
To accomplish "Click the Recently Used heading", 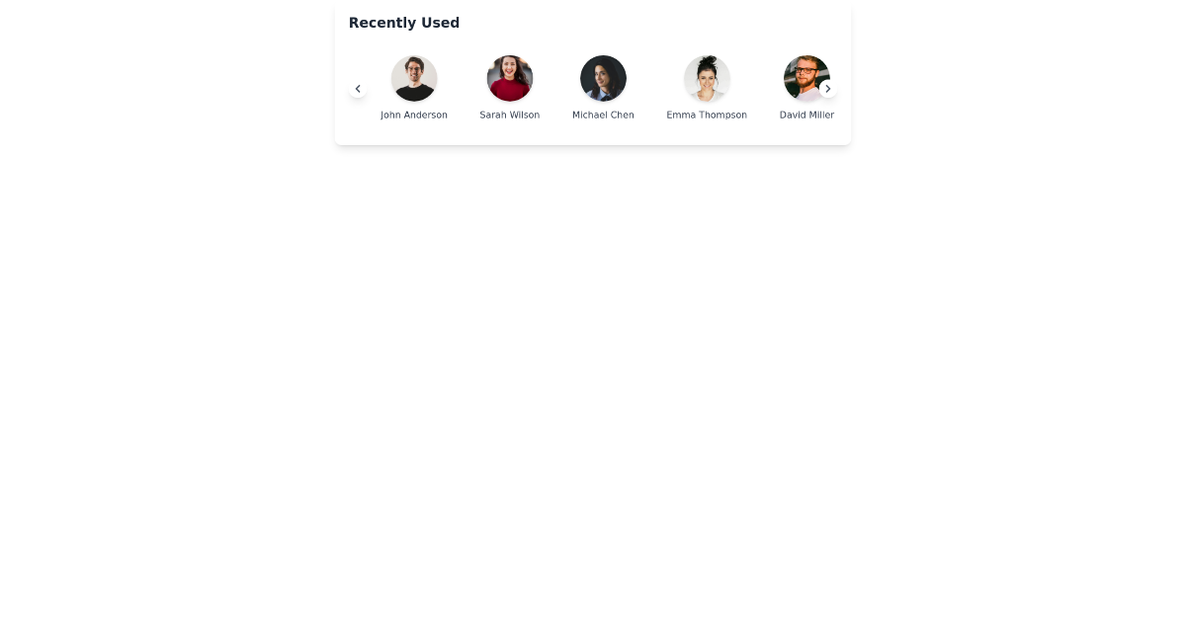I will click(404, 23).
